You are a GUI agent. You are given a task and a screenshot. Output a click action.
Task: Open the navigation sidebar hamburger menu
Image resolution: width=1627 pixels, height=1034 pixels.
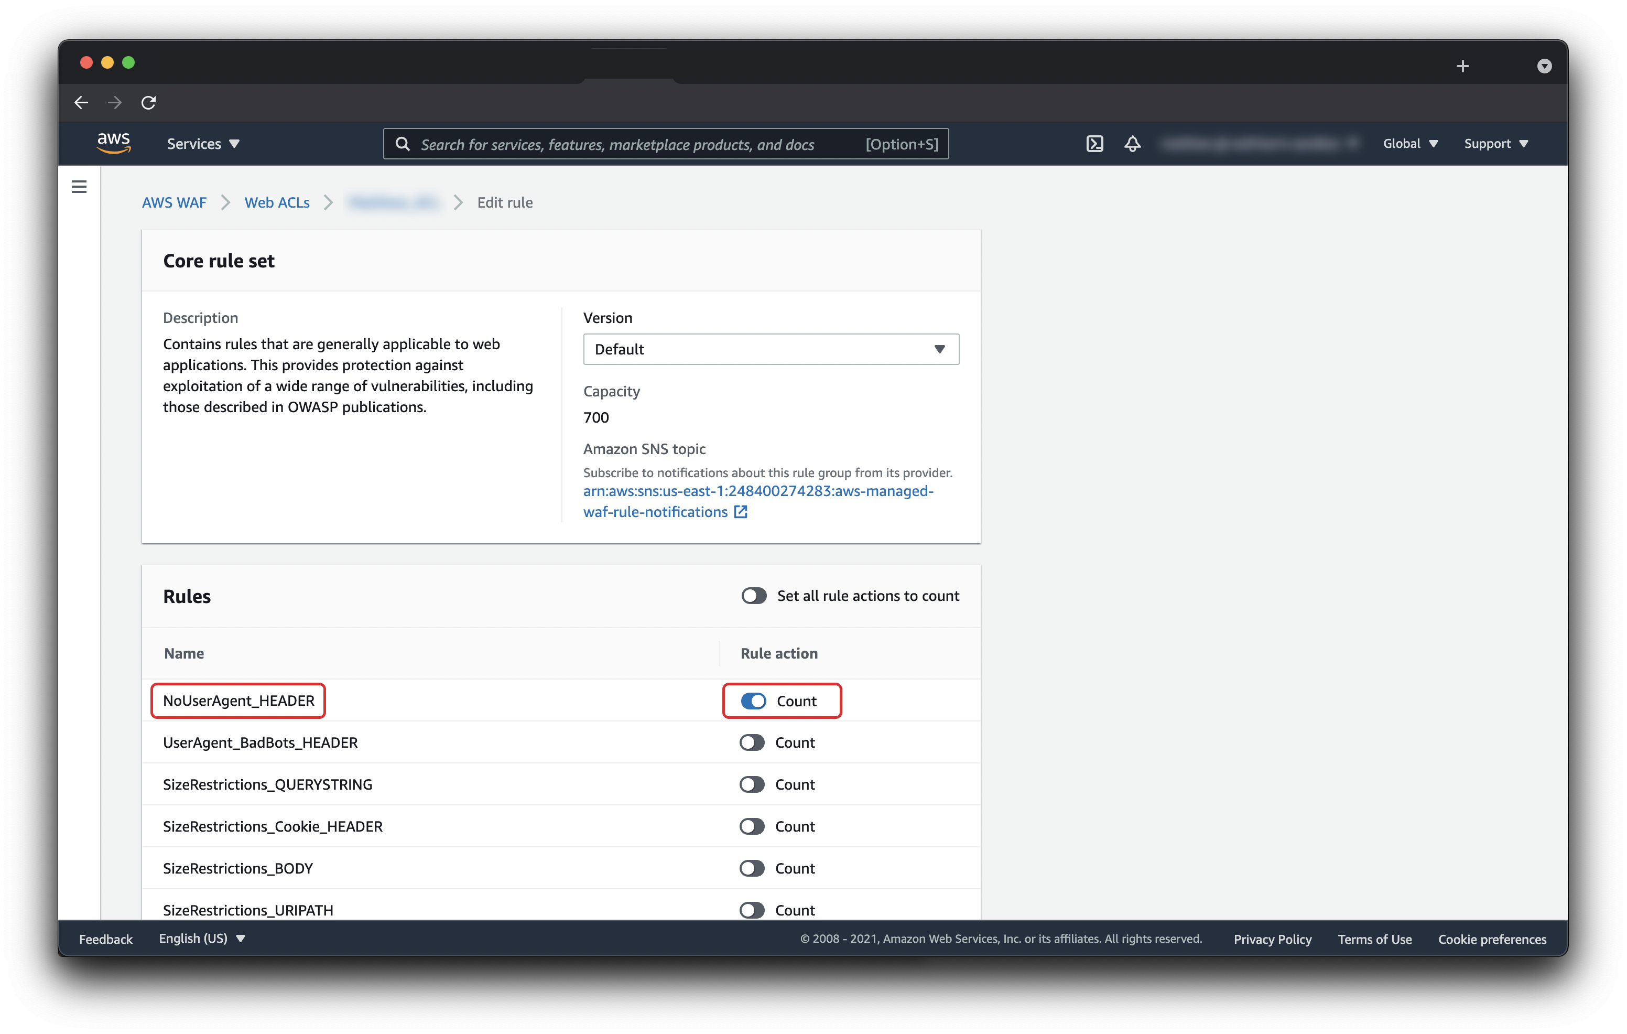pyautogui.click(x=79, y=186)
